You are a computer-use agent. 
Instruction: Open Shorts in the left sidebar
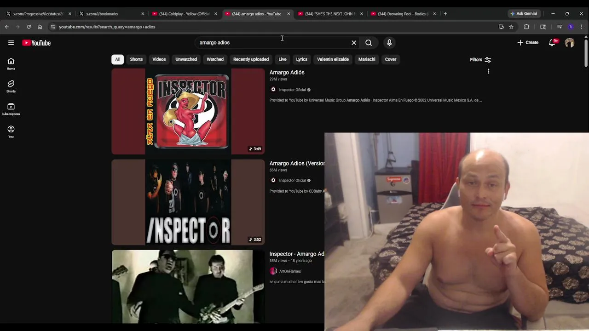click(x=11, y=86)
